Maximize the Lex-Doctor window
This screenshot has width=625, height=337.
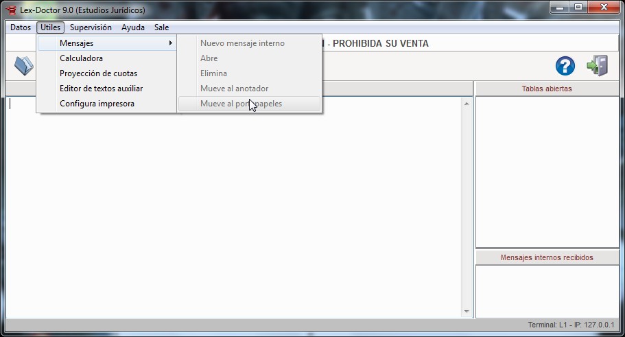click(578, 8)
